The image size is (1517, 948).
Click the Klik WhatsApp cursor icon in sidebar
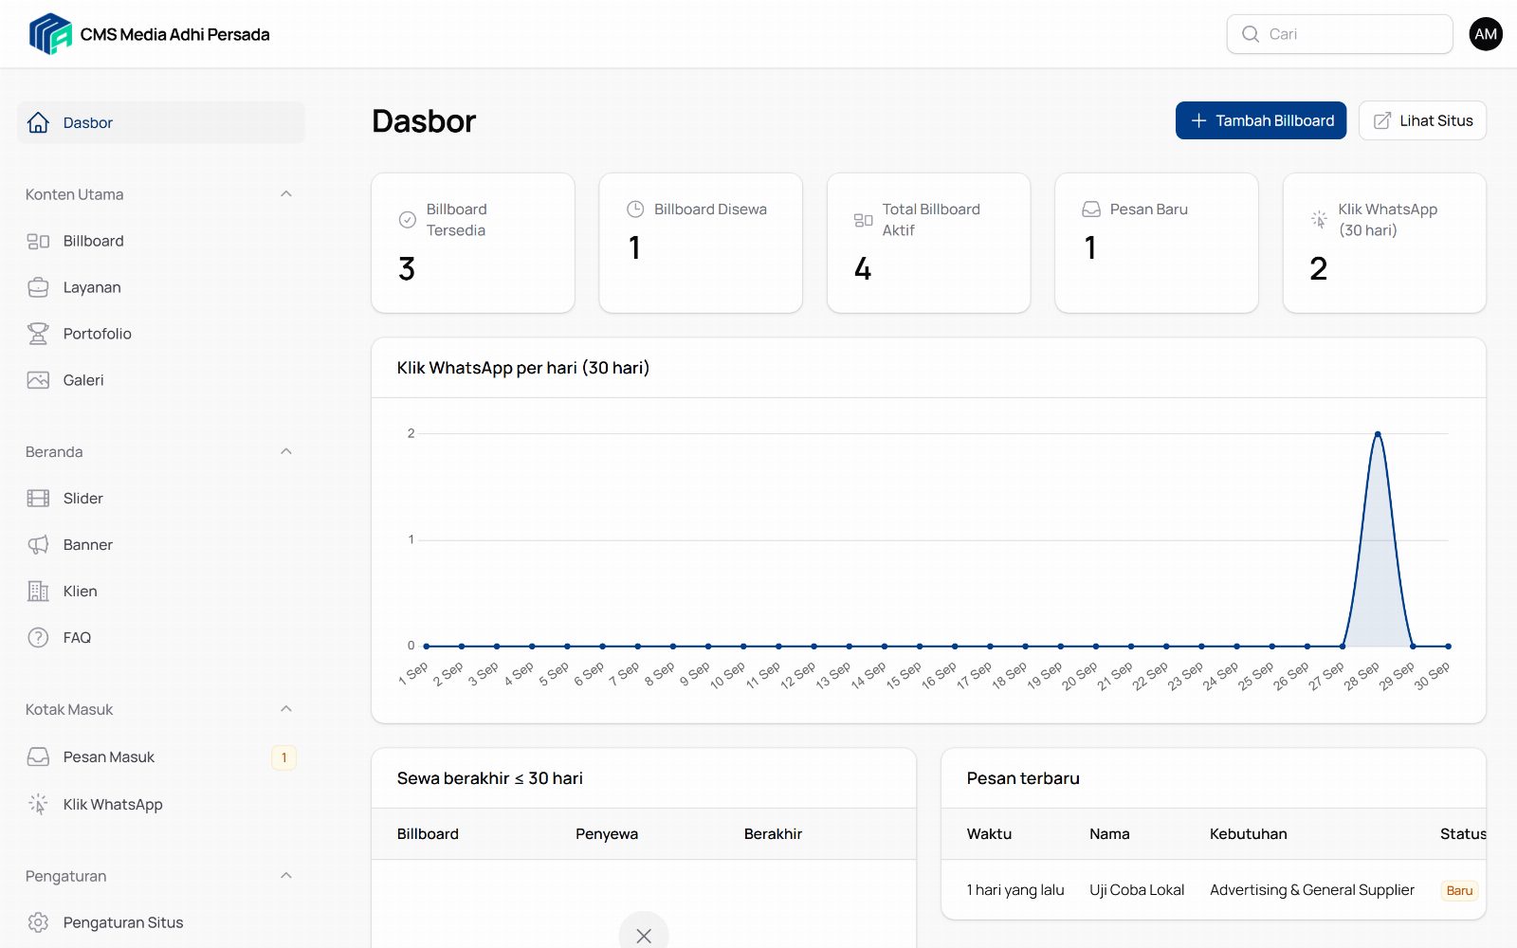pyautogui.click(x=38, y=804)
